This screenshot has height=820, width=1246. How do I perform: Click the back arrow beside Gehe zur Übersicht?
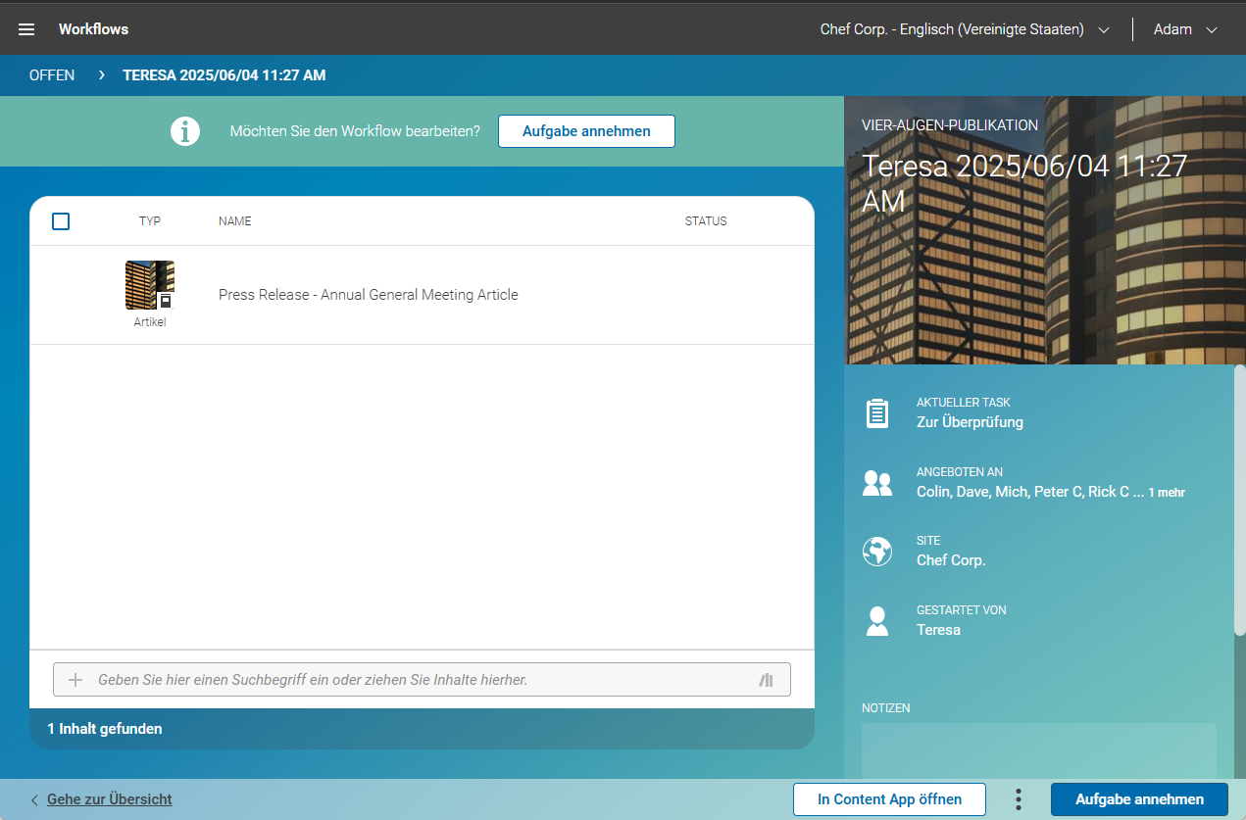click(34, 799)
